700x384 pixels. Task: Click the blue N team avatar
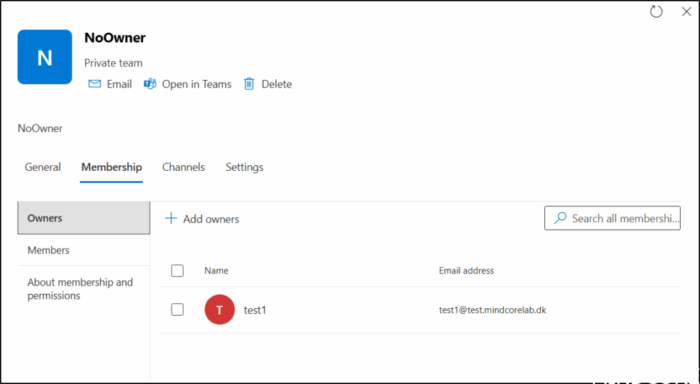[x=44, y=57]
